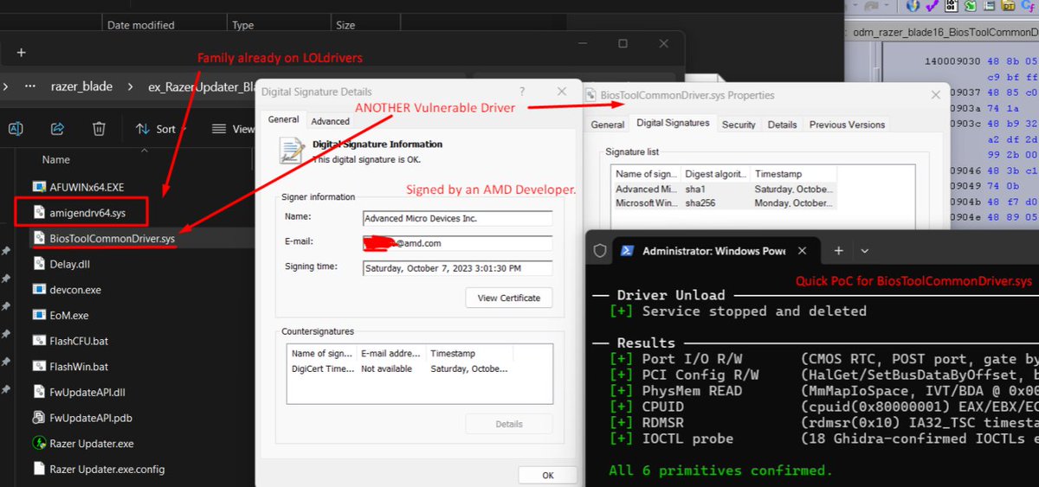
Task: Click the Size column header in back window
Action: click(x=345, y=26)
